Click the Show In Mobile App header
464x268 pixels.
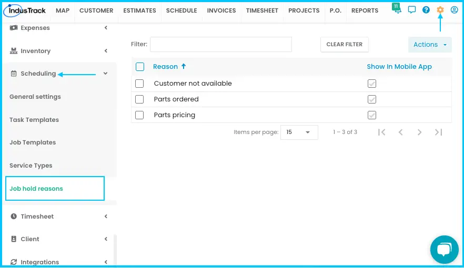(399, 67)
